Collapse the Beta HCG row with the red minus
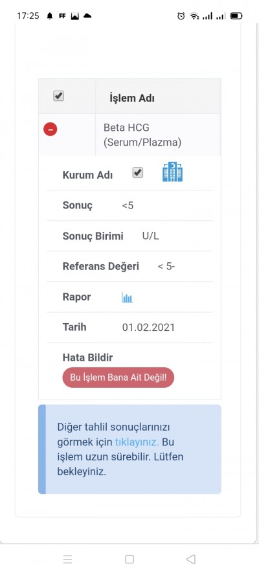Viewport: 259px width, 575px height. (x=51, y=129)
